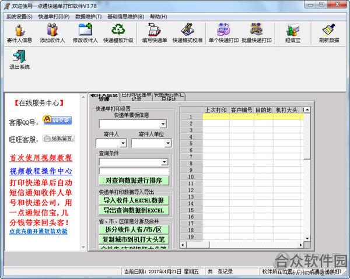350x279 pixels.
Task: Expand the 寄件人单位 dropdown
Action: [168, 143]
